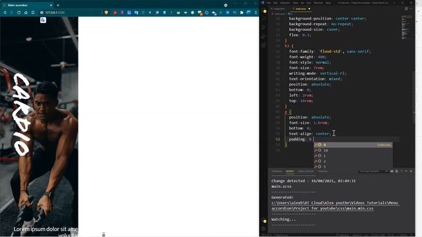422x237 pixels.
Task: Open VS Code File menu
Action: point(269,3)
